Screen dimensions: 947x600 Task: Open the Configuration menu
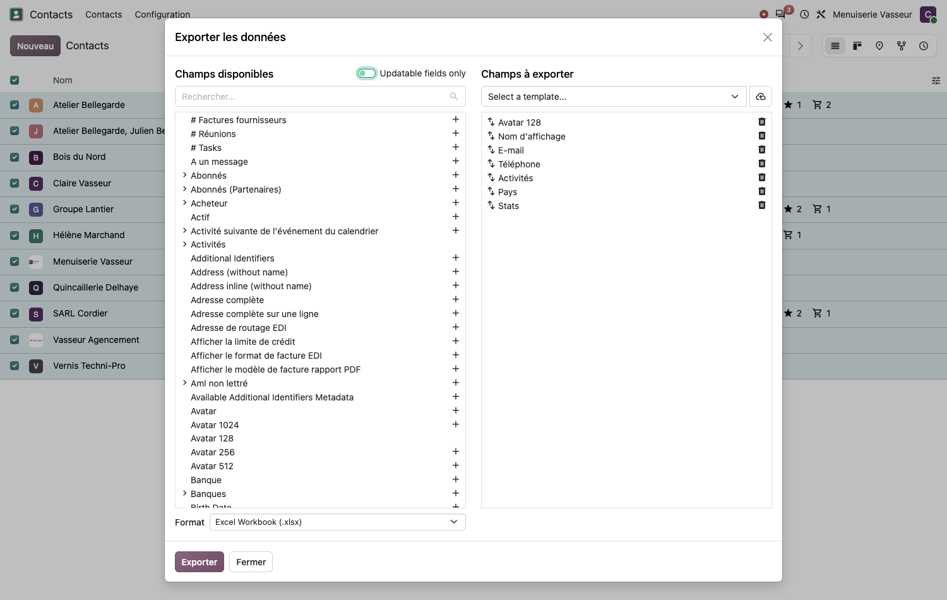[162, 15]
